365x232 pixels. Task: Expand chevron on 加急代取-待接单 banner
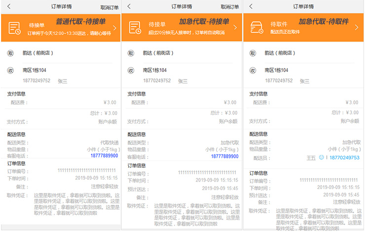coord(236,28)
